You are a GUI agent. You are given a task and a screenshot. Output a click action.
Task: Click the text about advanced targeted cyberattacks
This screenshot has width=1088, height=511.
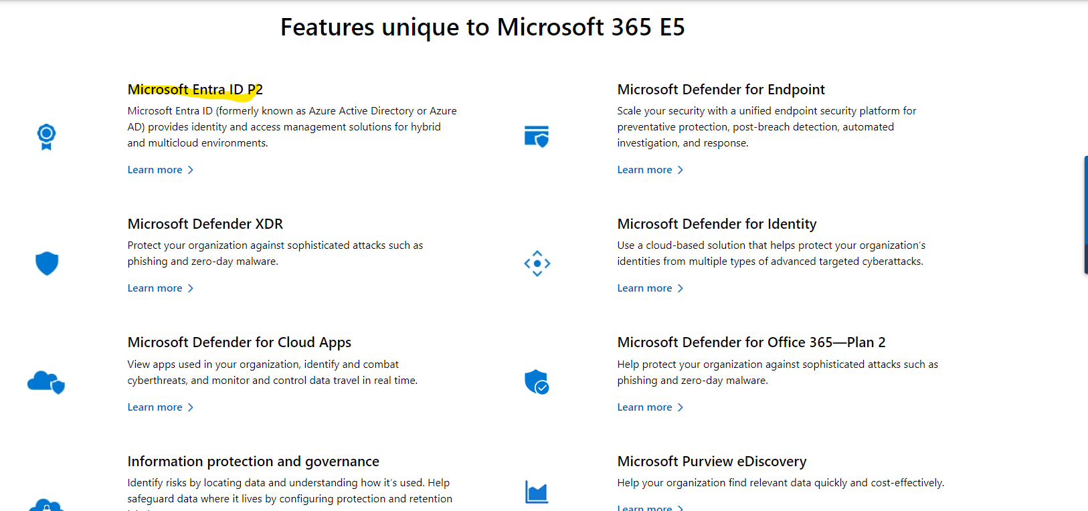[772, 253]
